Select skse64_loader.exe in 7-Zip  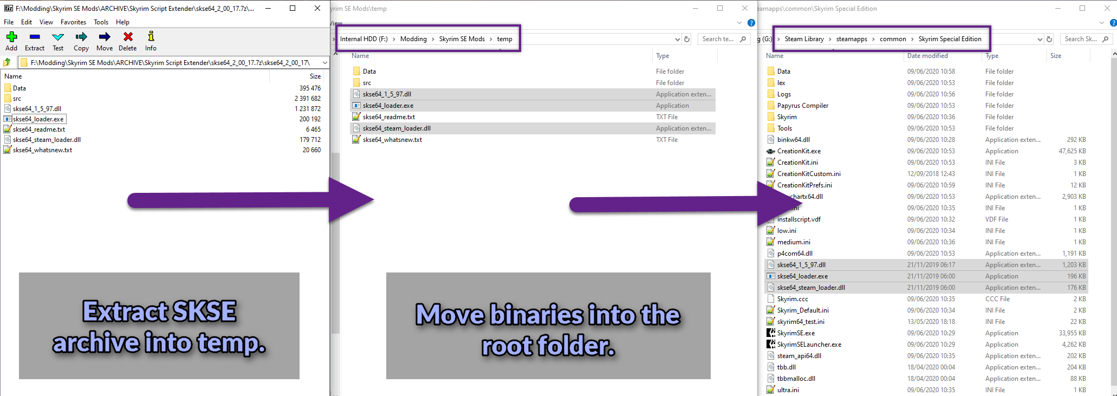[x=38, y=119]
